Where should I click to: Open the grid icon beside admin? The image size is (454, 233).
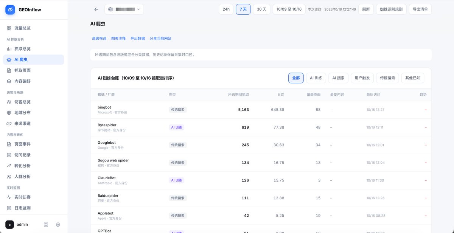pos(46,225)
